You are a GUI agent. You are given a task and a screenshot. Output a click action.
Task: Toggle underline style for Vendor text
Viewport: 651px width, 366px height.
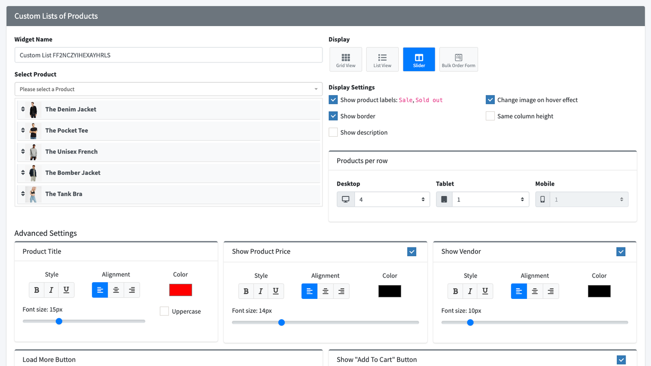[485, 291]
